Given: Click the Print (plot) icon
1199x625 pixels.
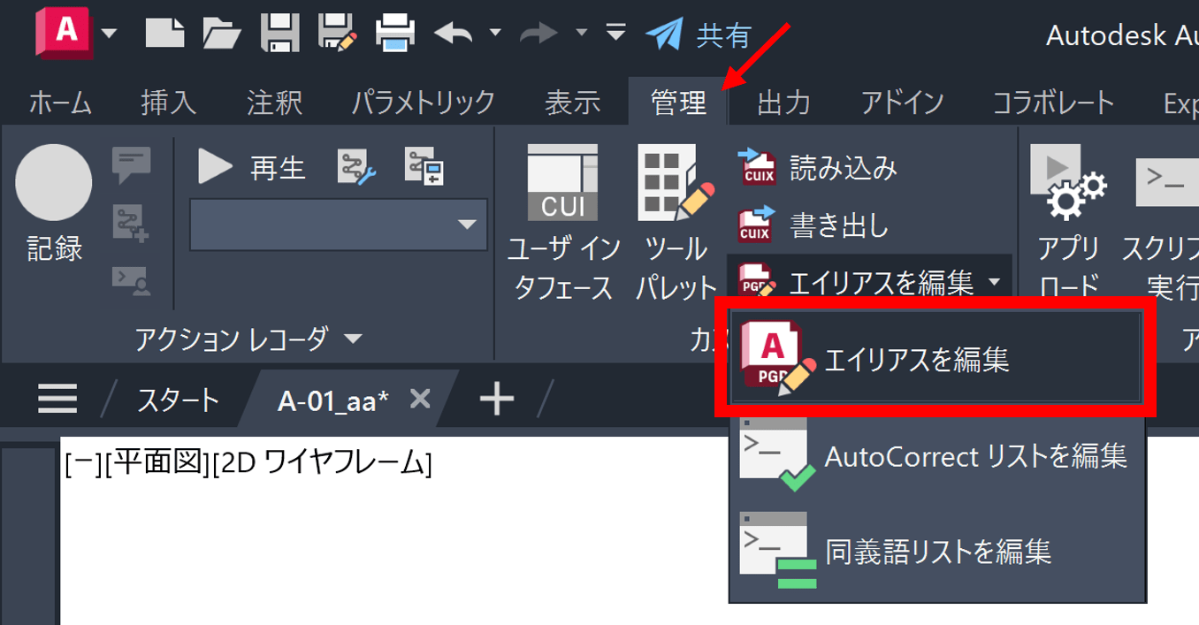Looking at the screenshot, I should coord(395,34).
